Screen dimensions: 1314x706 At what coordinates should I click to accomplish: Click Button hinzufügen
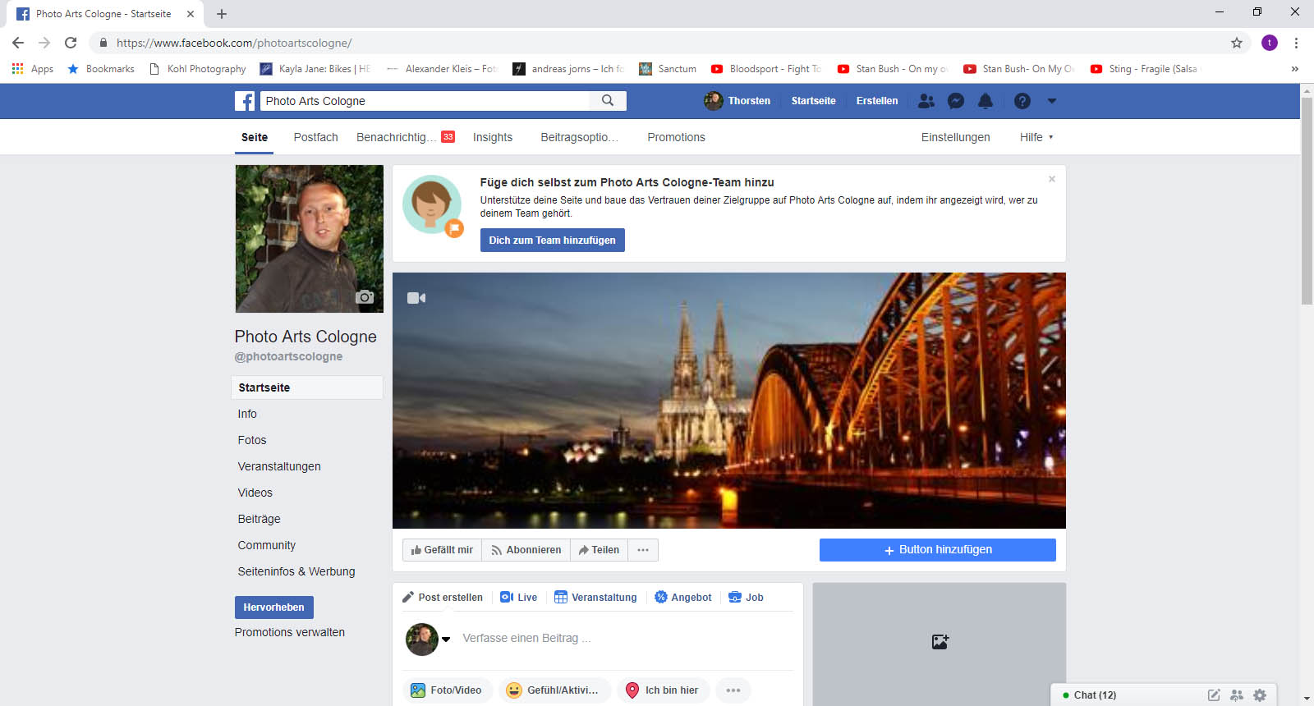937,550
